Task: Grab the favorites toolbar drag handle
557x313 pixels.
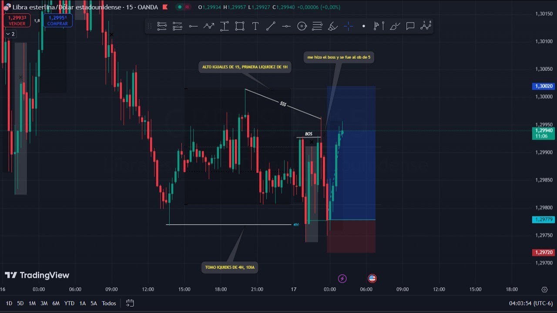Action: tap(149, 26)
